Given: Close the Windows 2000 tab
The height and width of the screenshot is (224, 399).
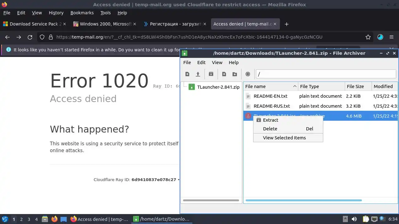Looking at the screenshot, I should pyautogui.click(x=134, y=24).
